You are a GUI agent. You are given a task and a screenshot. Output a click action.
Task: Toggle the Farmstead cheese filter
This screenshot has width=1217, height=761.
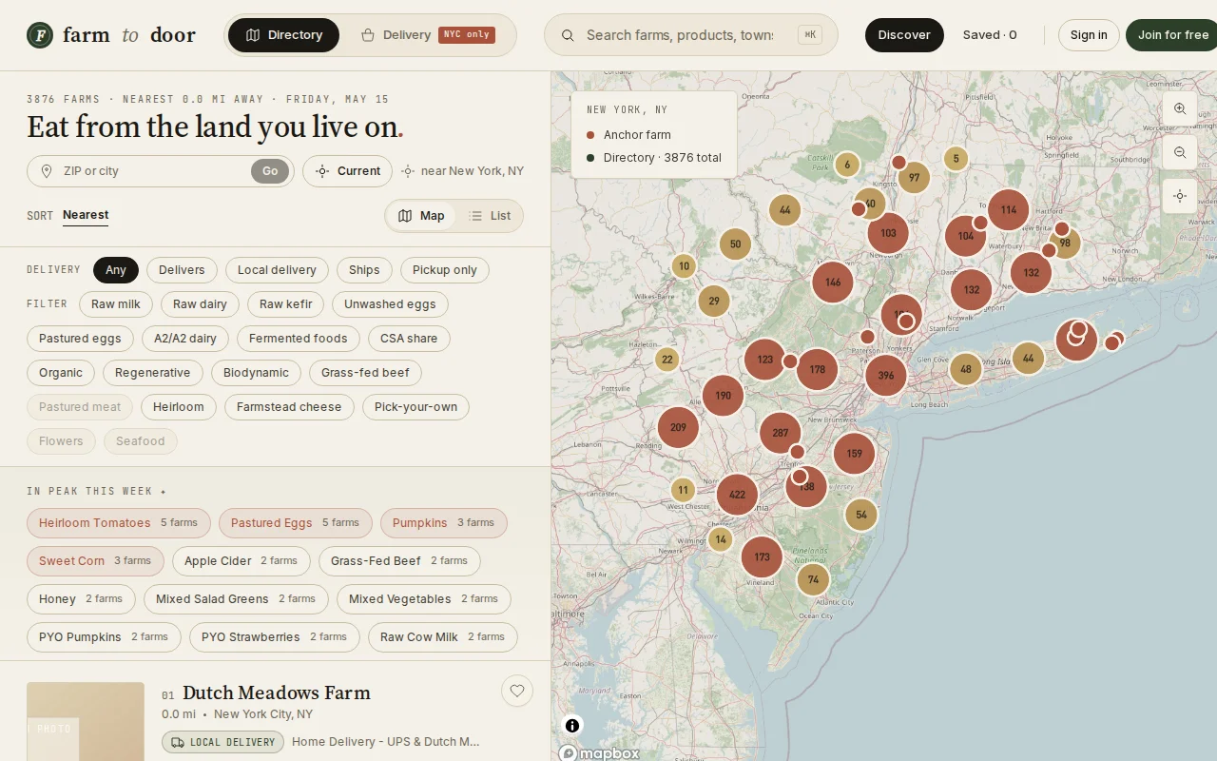pyautogui.click(x=289, y=407)
